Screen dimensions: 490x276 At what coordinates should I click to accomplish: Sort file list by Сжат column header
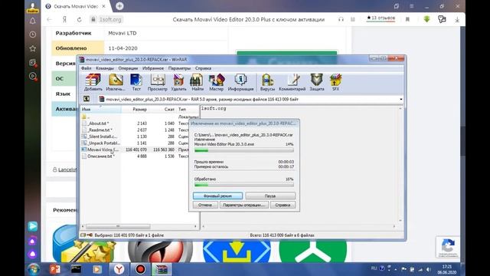(x=162, y=109)
